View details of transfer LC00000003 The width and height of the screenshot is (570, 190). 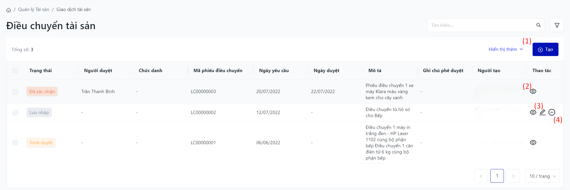coord(533,91)
